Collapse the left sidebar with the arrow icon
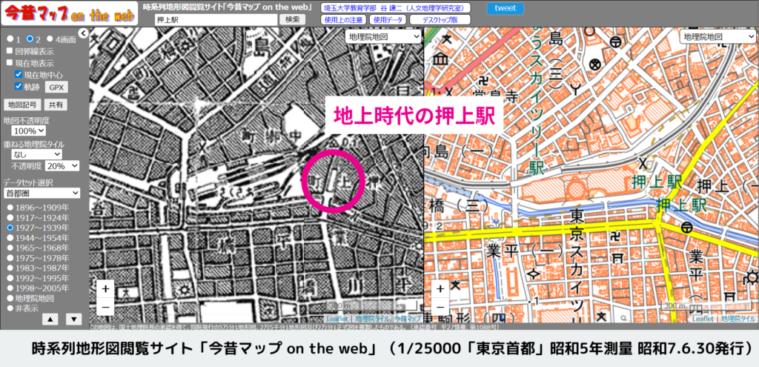 [83, 33]
